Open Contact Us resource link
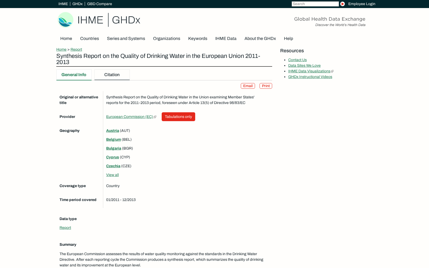429x268 pixels. [297, 60]
